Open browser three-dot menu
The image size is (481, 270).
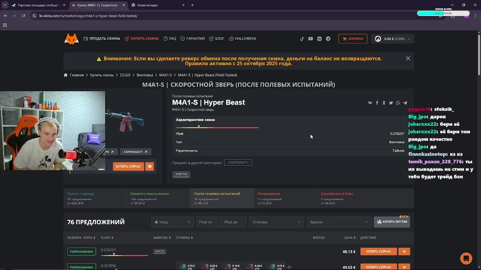475,16
